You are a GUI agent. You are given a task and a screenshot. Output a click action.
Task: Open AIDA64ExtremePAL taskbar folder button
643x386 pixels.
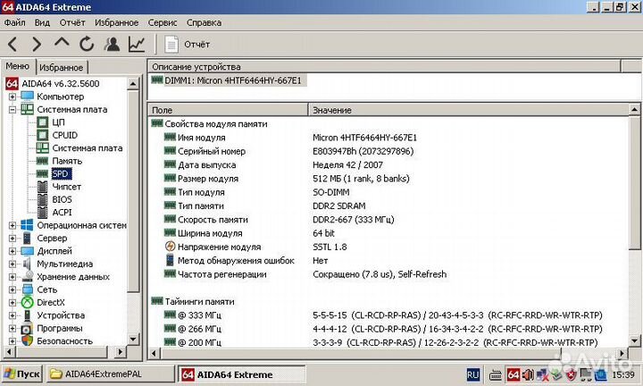[110, 374]
